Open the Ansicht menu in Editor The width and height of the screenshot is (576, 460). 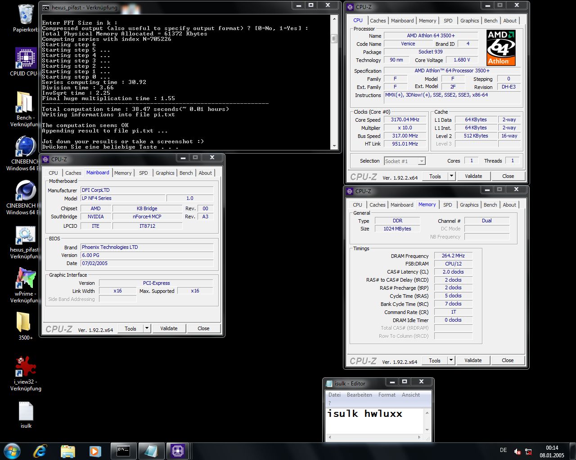pyautogui.click(x=410, y=395)
